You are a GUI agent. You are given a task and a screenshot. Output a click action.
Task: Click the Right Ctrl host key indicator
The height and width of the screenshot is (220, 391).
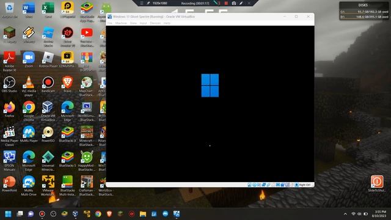pyautogui.click(x=305, y=185)
